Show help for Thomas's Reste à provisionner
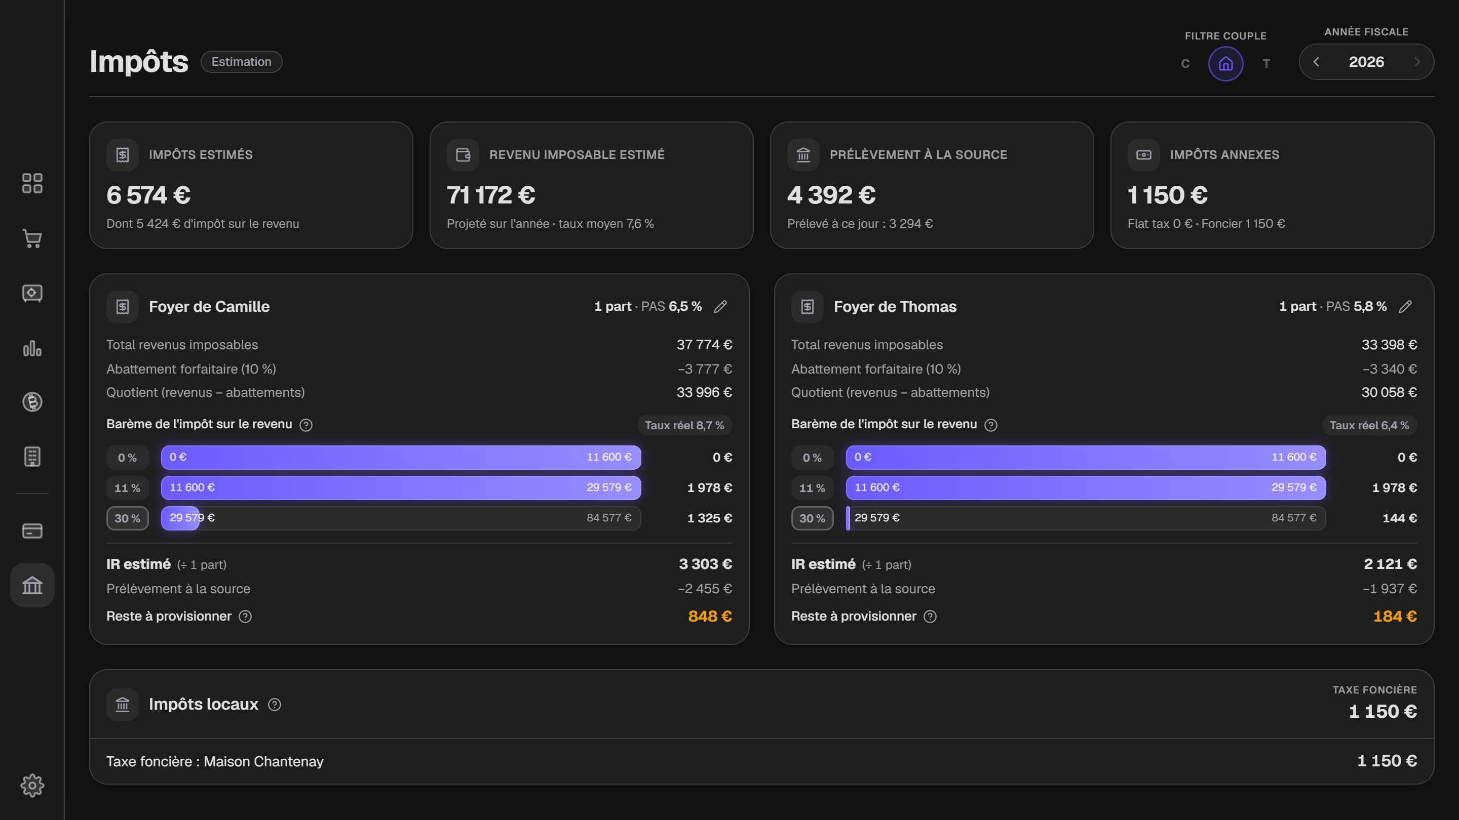The image size is (1459, 820). click(x=930, y=617)
